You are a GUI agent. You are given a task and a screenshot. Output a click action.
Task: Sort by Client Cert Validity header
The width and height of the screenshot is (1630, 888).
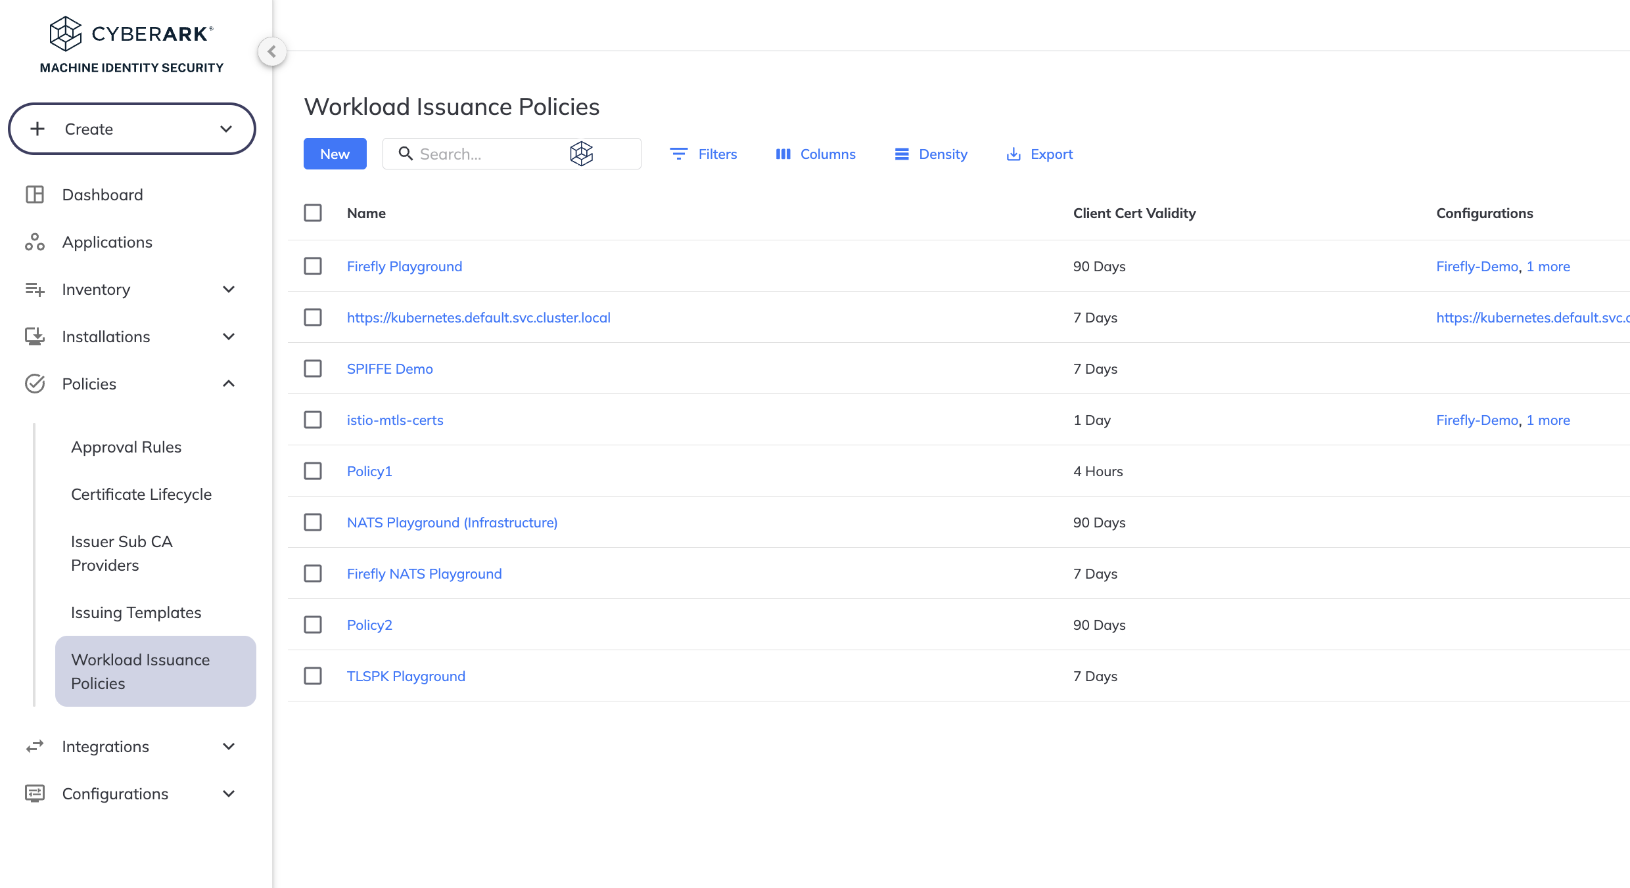1134,213
